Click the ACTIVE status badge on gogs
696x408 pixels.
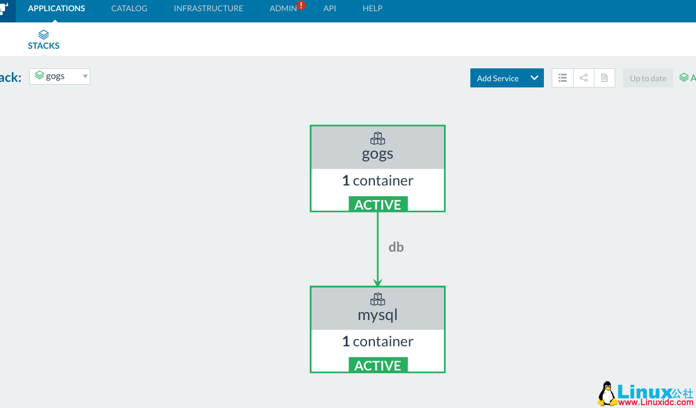[378, 204]
